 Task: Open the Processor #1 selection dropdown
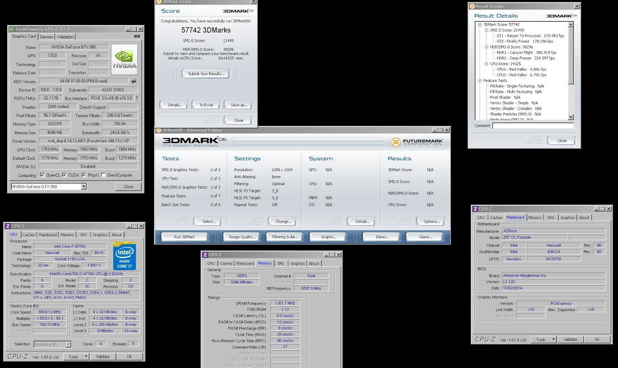point(68,344)
